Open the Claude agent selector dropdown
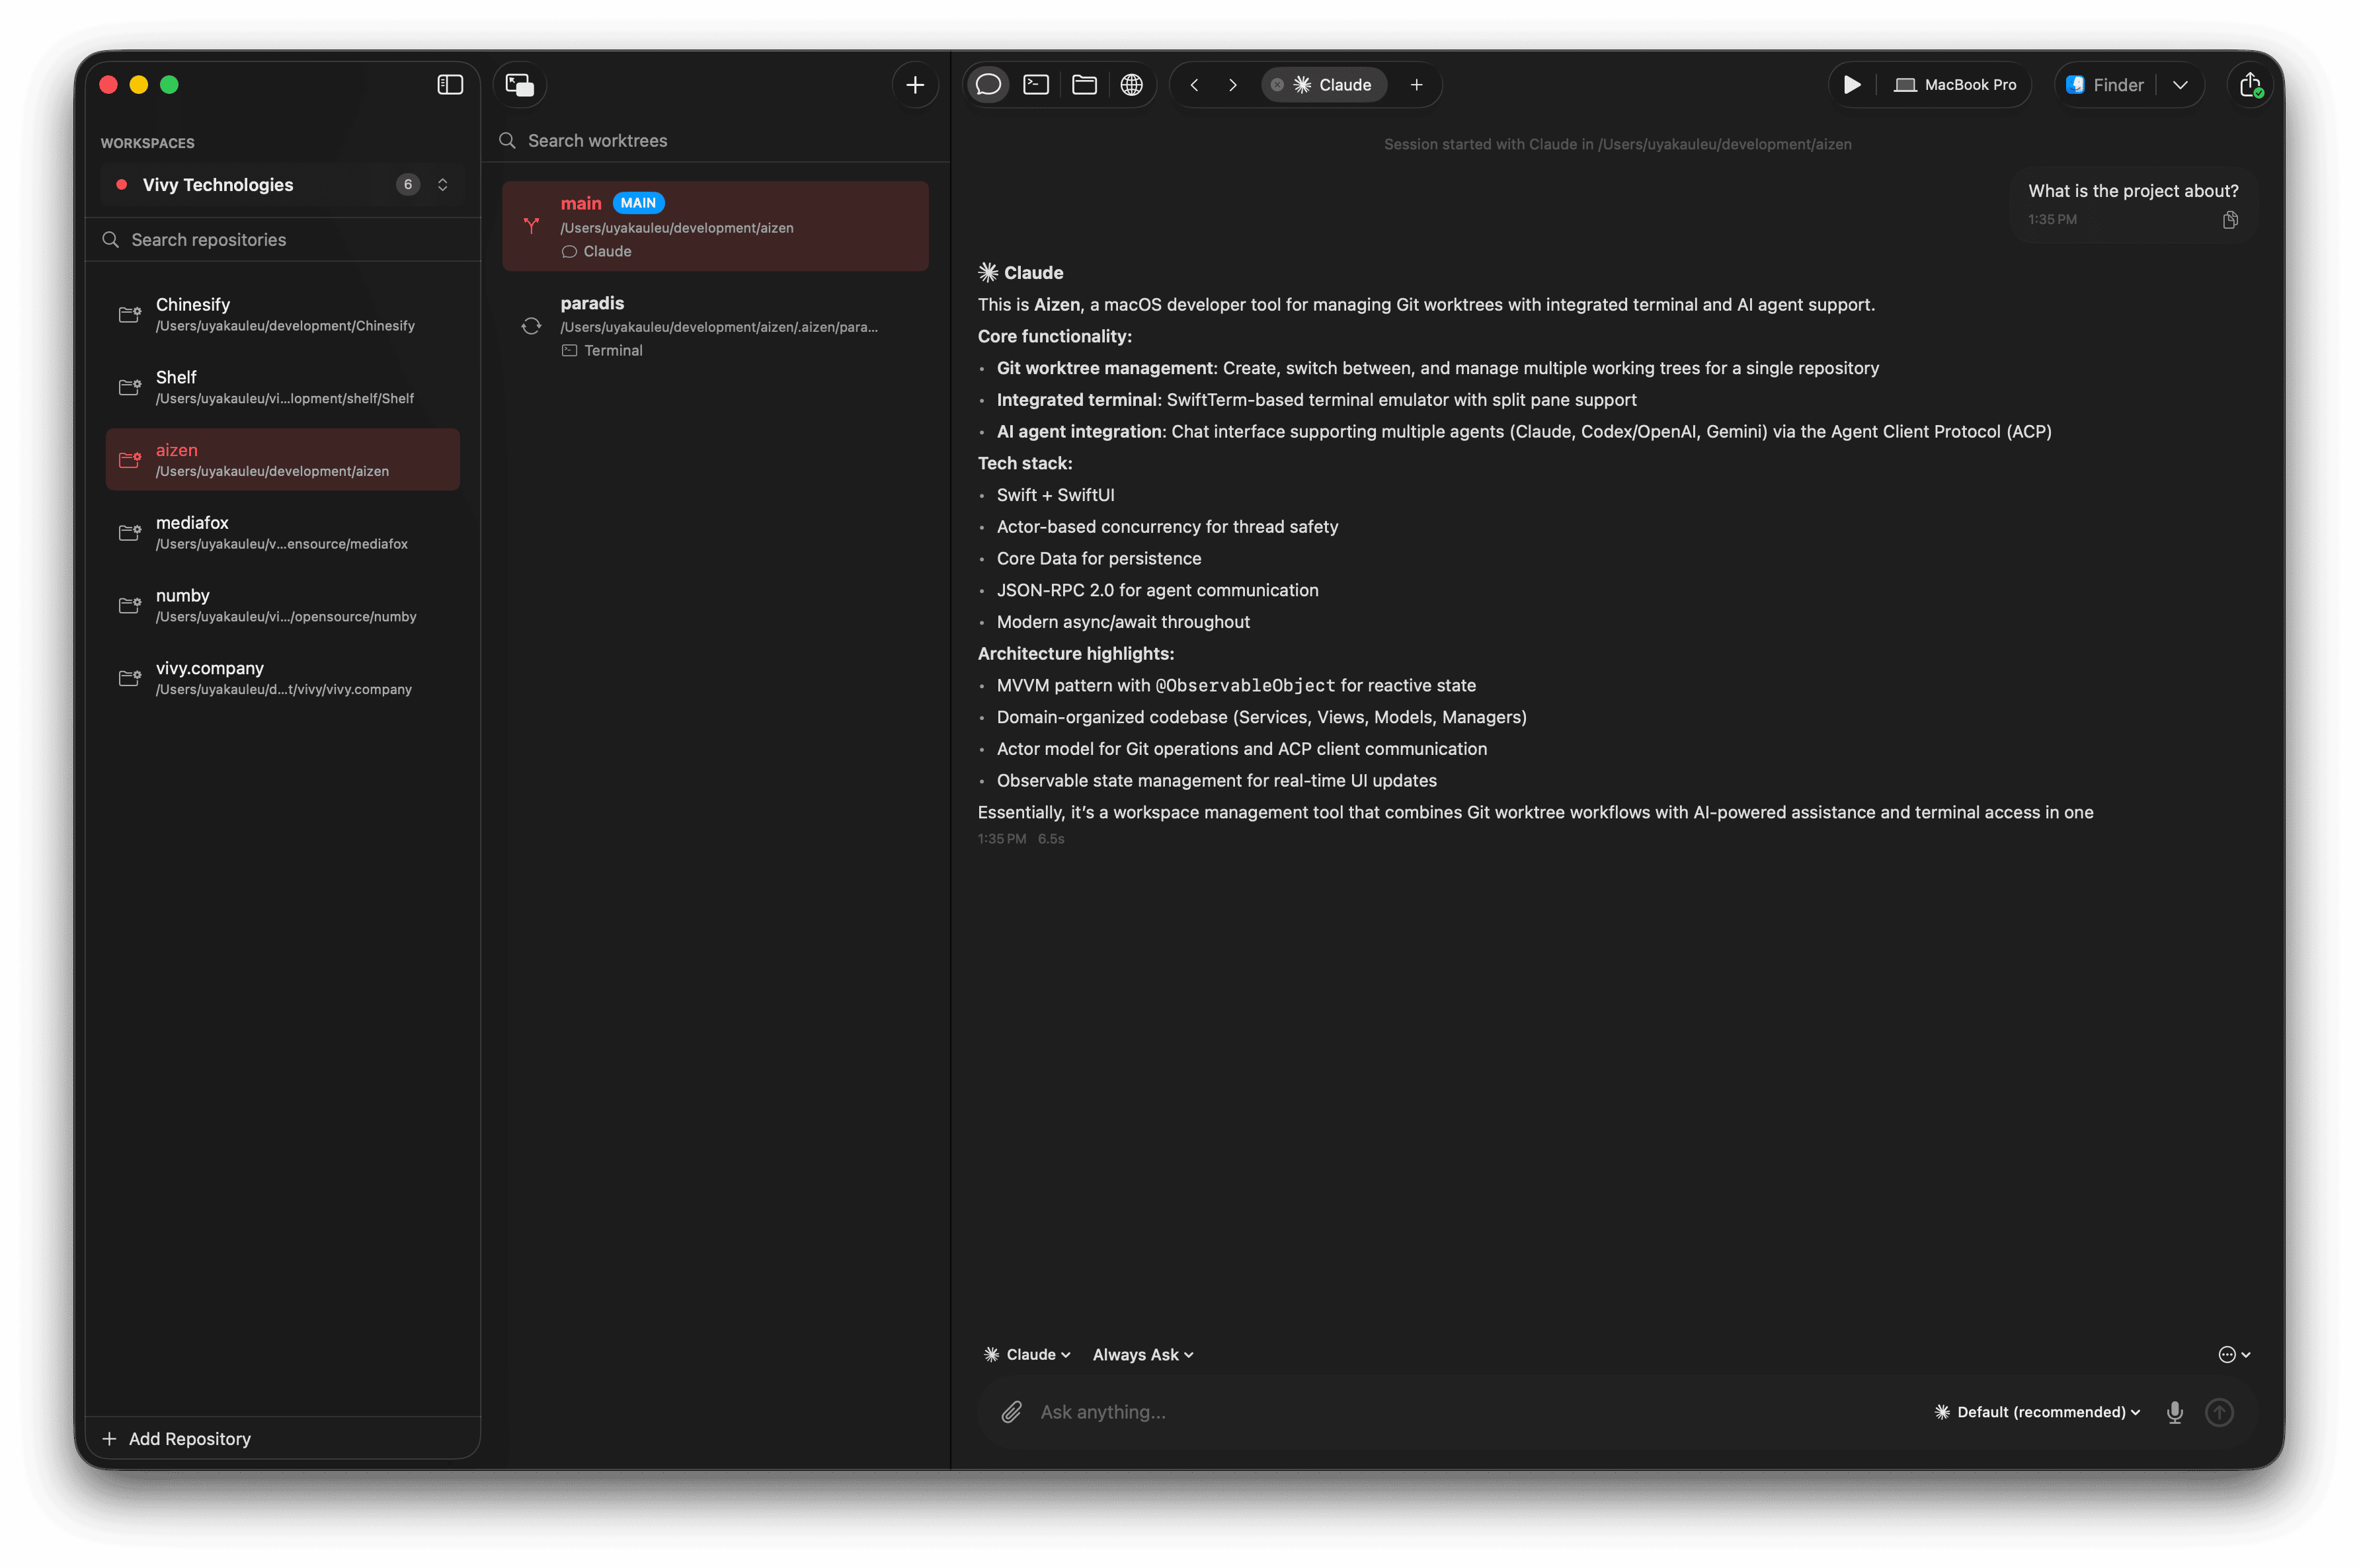This screenshot has height=1568, width=2359. pos(1027,1355)
